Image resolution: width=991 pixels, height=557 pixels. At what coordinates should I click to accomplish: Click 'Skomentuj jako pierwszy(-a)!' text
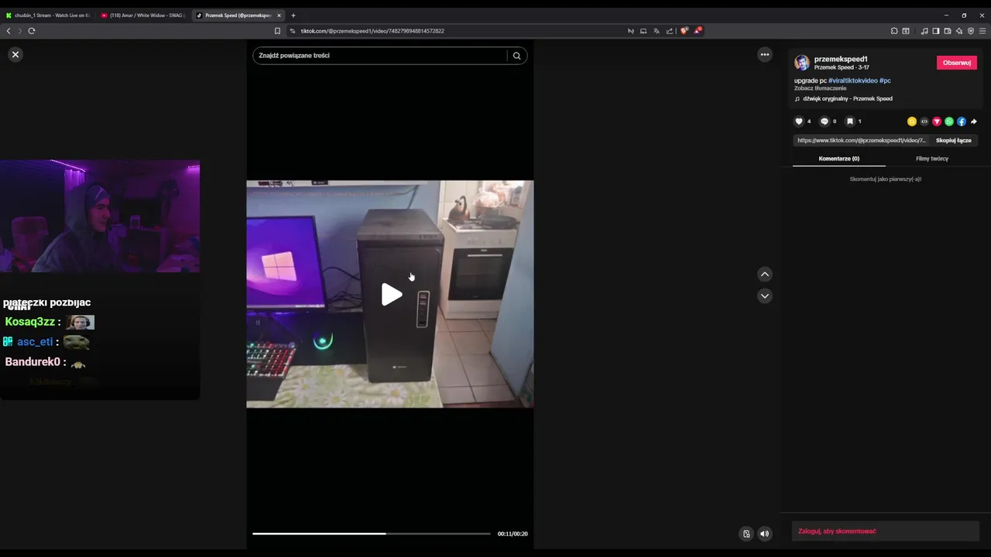click(886, 179)
